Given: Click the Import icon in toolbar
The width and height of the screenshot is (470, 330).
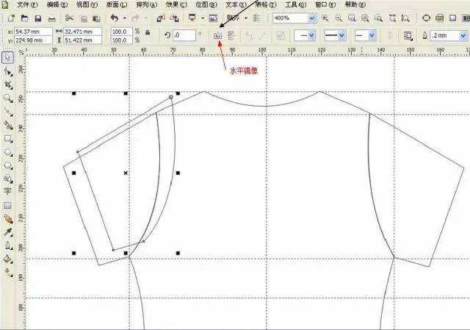Looking at the screenshot, I should tap(160, 17).
